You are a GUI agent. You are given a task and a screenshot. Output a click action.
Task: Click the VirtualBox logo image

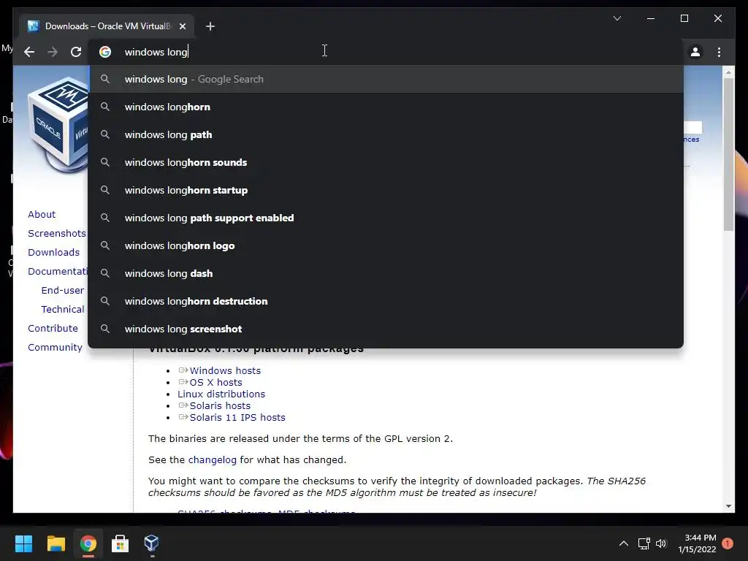tap(58, 125)
